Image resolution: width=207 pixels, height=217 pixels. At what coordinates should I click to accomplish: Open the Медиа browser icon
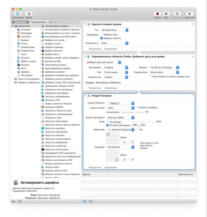pyautogui.click(x=29, y=14)
